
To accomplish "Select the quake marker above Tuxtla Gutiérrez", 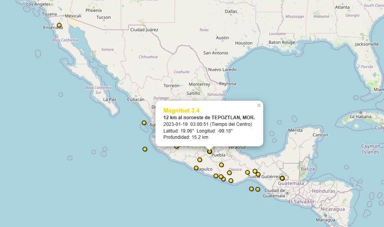I will point(247,172).
